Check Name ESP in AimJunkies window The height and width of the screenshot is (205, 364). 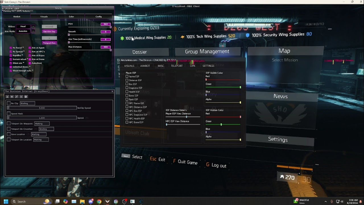[127, 76]
